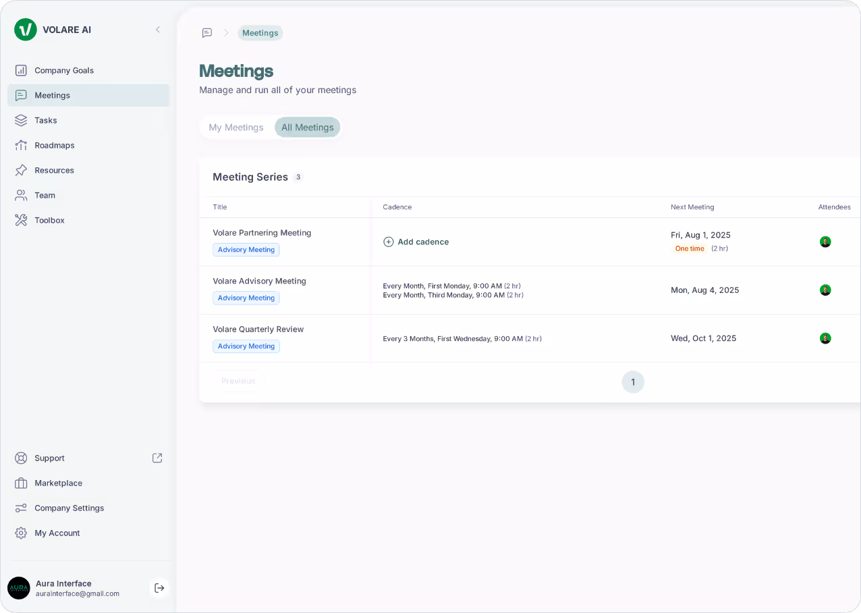This screenshot has width=861, height=613.
Task: Open Company Settings
Action: 69,508
